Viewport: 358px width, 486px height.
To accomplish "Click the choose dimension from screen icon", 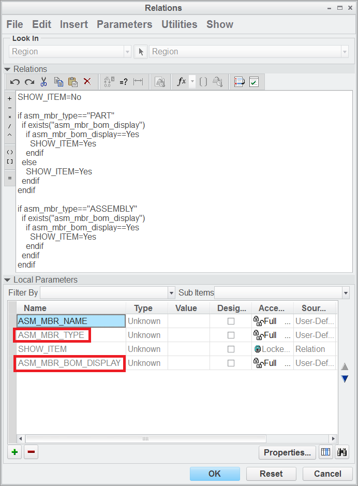I will (218, 82).
